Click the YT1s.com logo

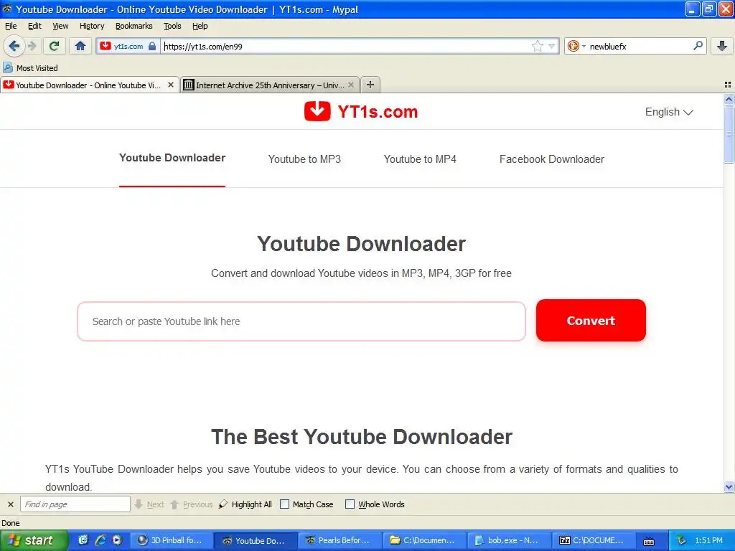[x=361, y=111]
